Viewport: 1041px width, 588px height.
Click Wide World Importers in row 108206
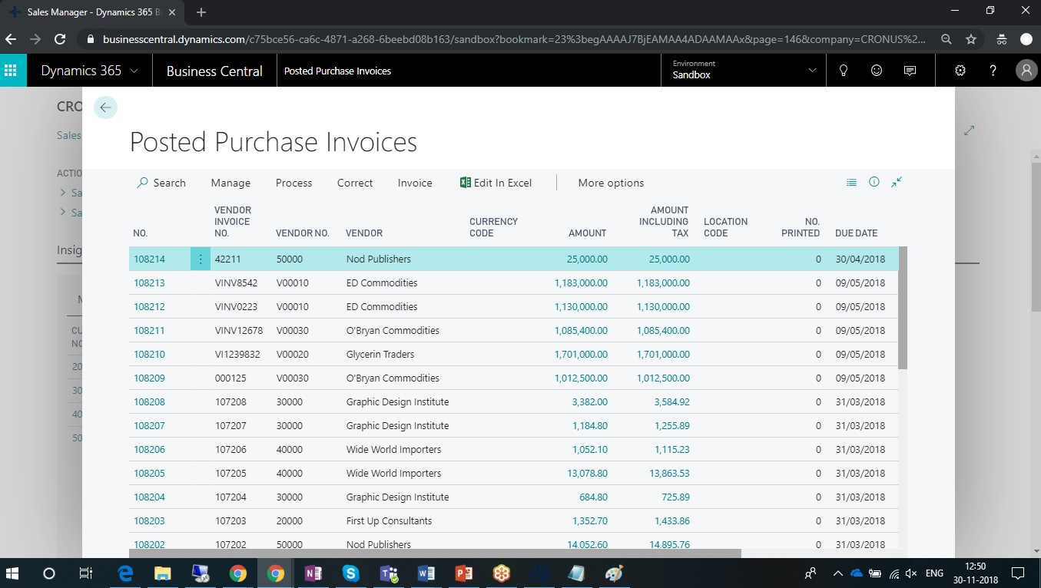(393, 450)
